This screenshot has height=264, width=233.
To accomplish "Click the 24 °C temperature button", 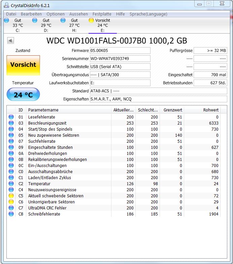I will pyautogui.click(x=23, y=94).
